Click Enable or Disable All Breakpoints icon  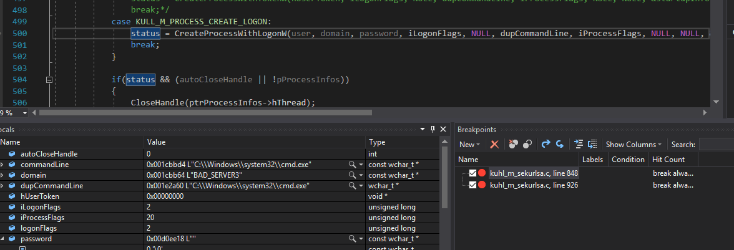point(527,144)
